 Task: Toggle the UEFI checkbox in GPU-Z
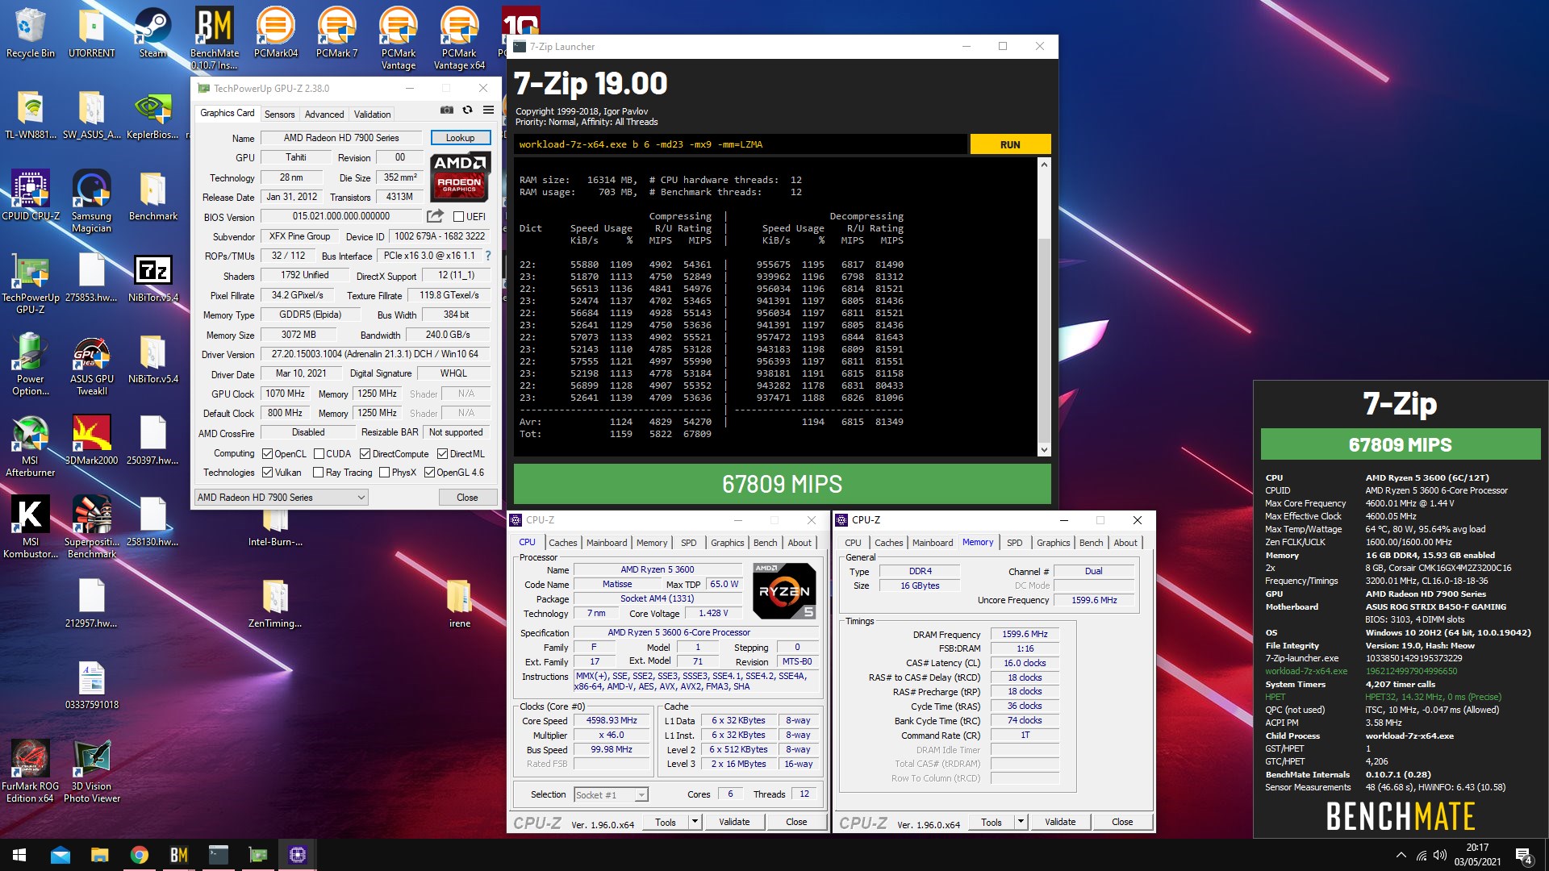point(458,217)
